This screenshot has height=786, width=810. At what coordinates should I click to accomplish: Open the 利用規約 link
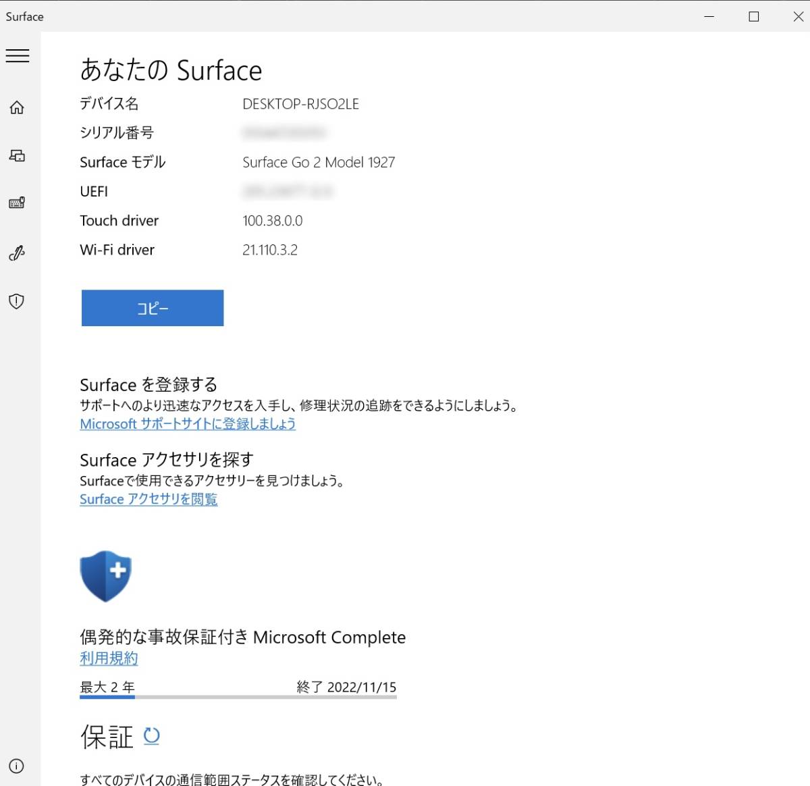tap(108, 658)
